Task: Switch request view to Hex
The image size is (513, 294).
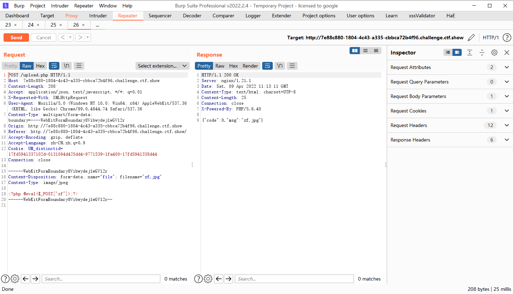Action: coord(40,66)
